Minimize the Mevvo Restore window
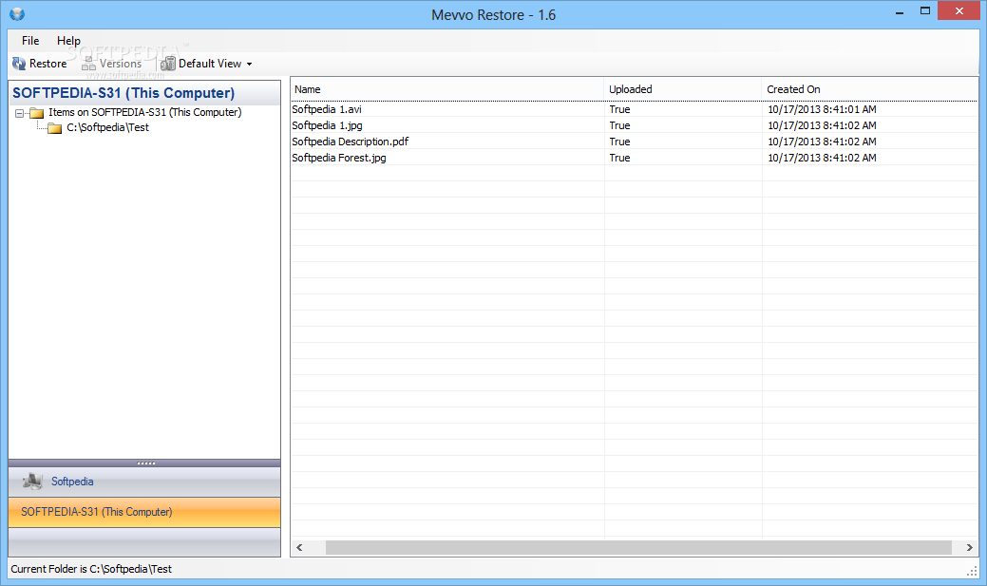The width and height of the screenshot is (987, 586). click(x=900, y=12)
